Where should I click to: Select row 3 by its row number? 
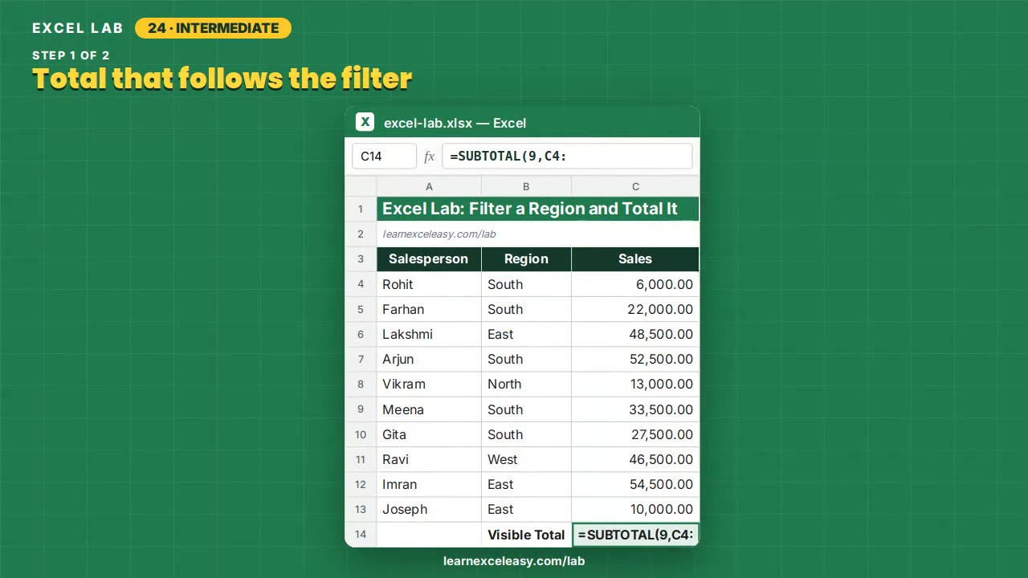coord(361,259)
